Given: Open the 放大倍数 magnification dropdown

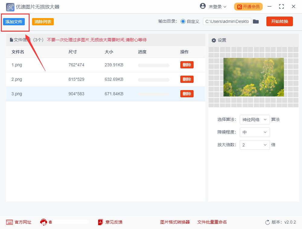Looking at the screenshot, I should pos(255,145).
